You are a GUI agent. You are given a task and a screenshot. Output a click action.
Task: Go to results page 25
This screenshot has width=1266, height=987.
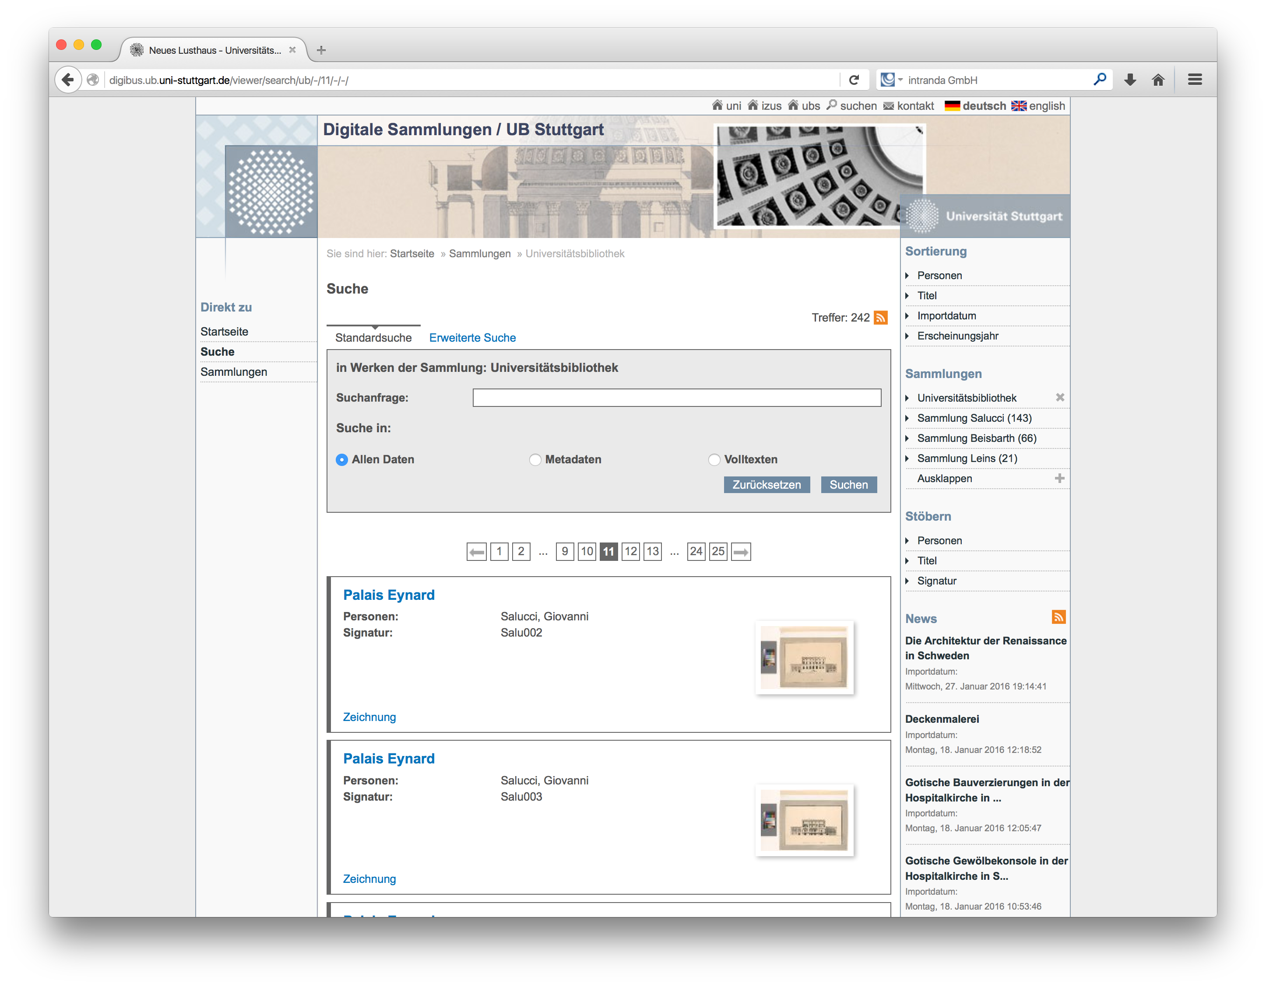tap(718, 551)
